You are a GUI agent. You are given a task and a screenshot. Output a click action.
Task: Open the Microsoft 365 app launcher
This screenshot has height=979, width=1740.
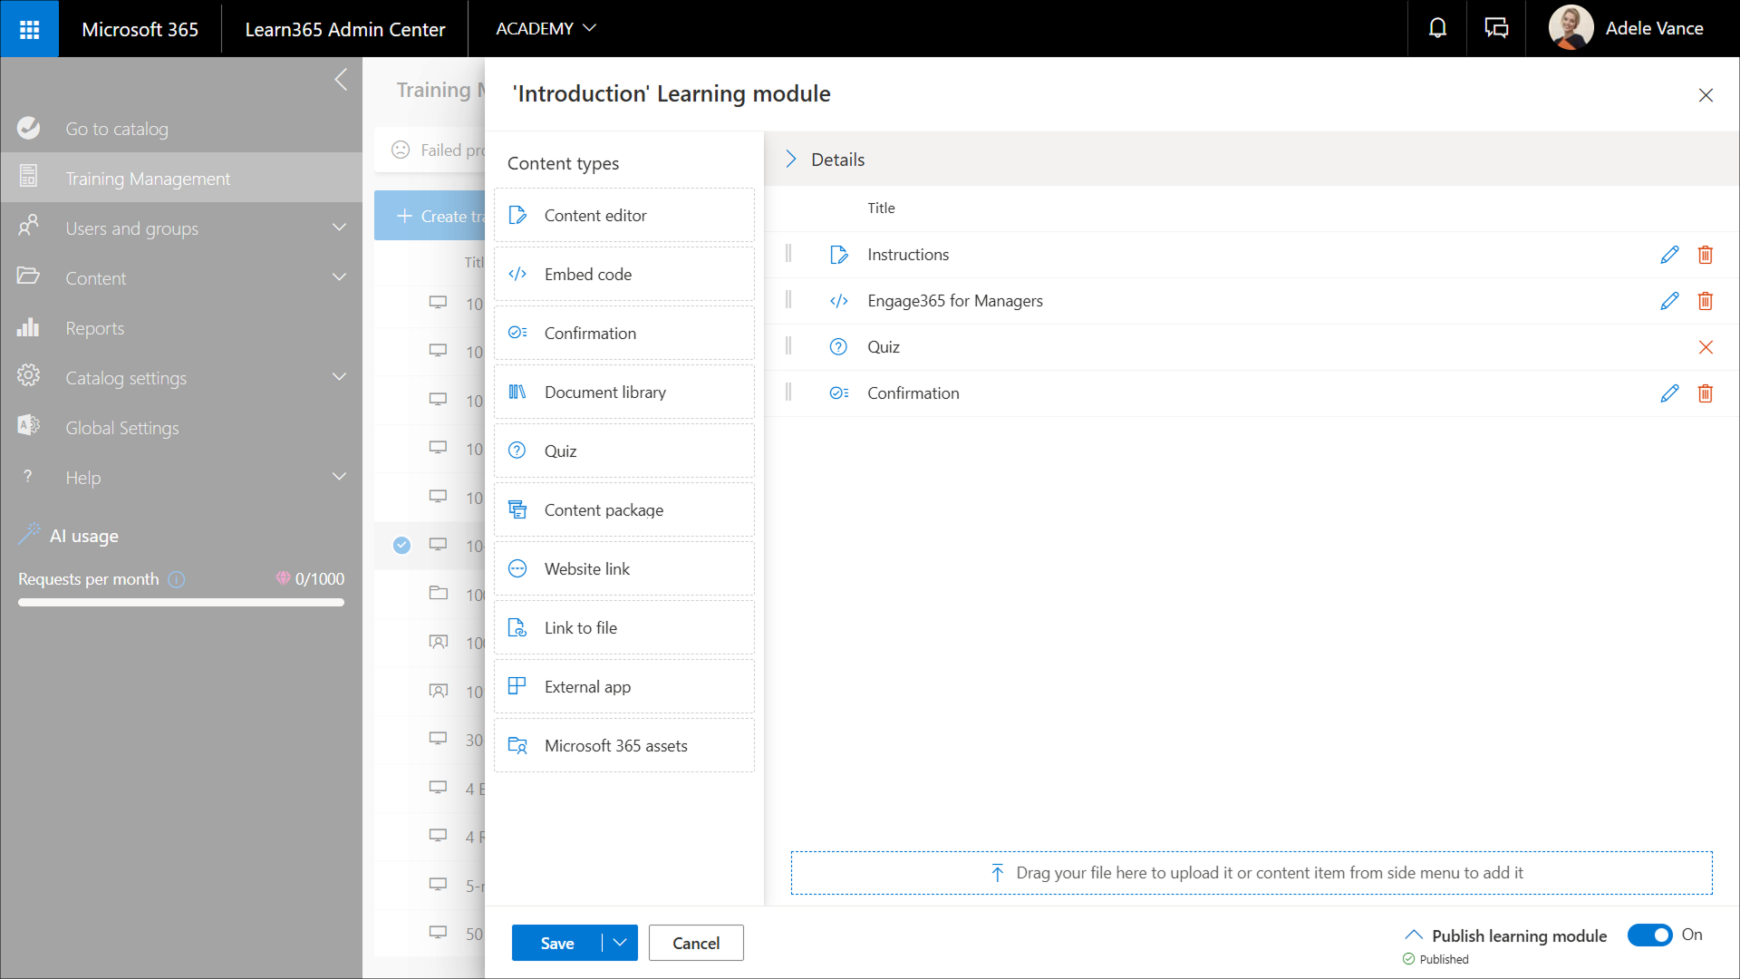[x=29, y=29]
